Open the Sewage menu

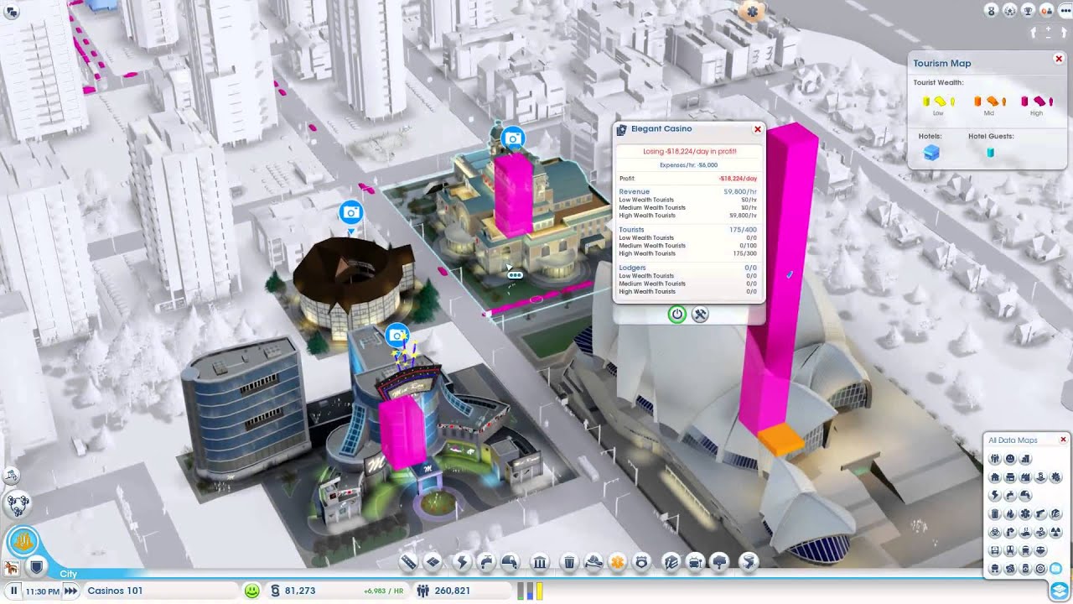point(509,562)
